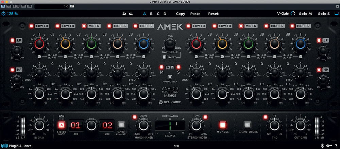
Task: Click the Side channel blue gain knob
Action: [x=301, y=44]
